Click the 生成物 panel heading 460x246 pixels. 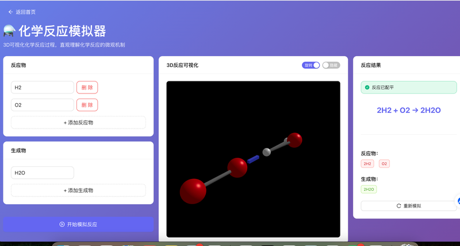tap(18, 151)
